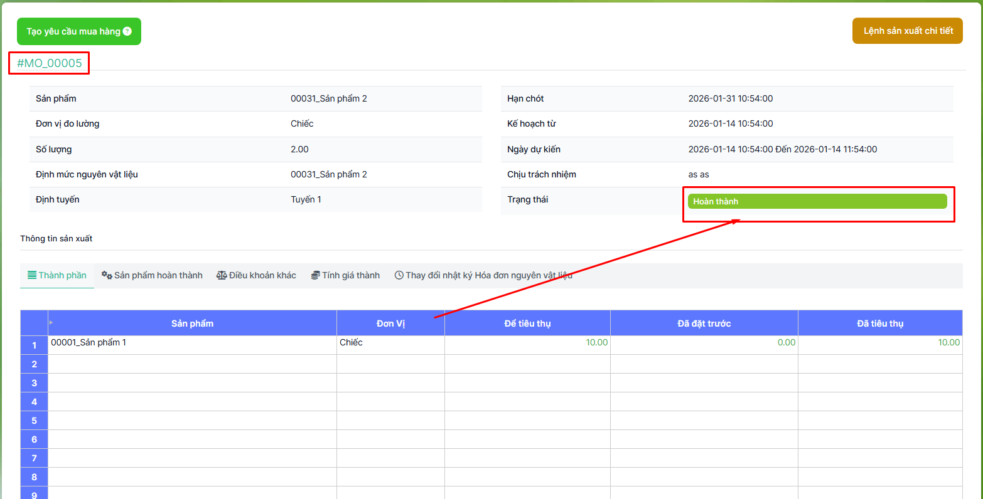
Task: Click the gears icon beside Sản phẩm hoàn thành
Action: coord(107,275)
